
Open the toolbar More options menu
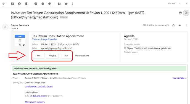point(72,4)
